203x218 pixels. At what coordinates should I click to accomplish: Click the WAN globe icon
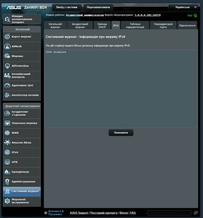pyautogui.click(x=7, y=133)
